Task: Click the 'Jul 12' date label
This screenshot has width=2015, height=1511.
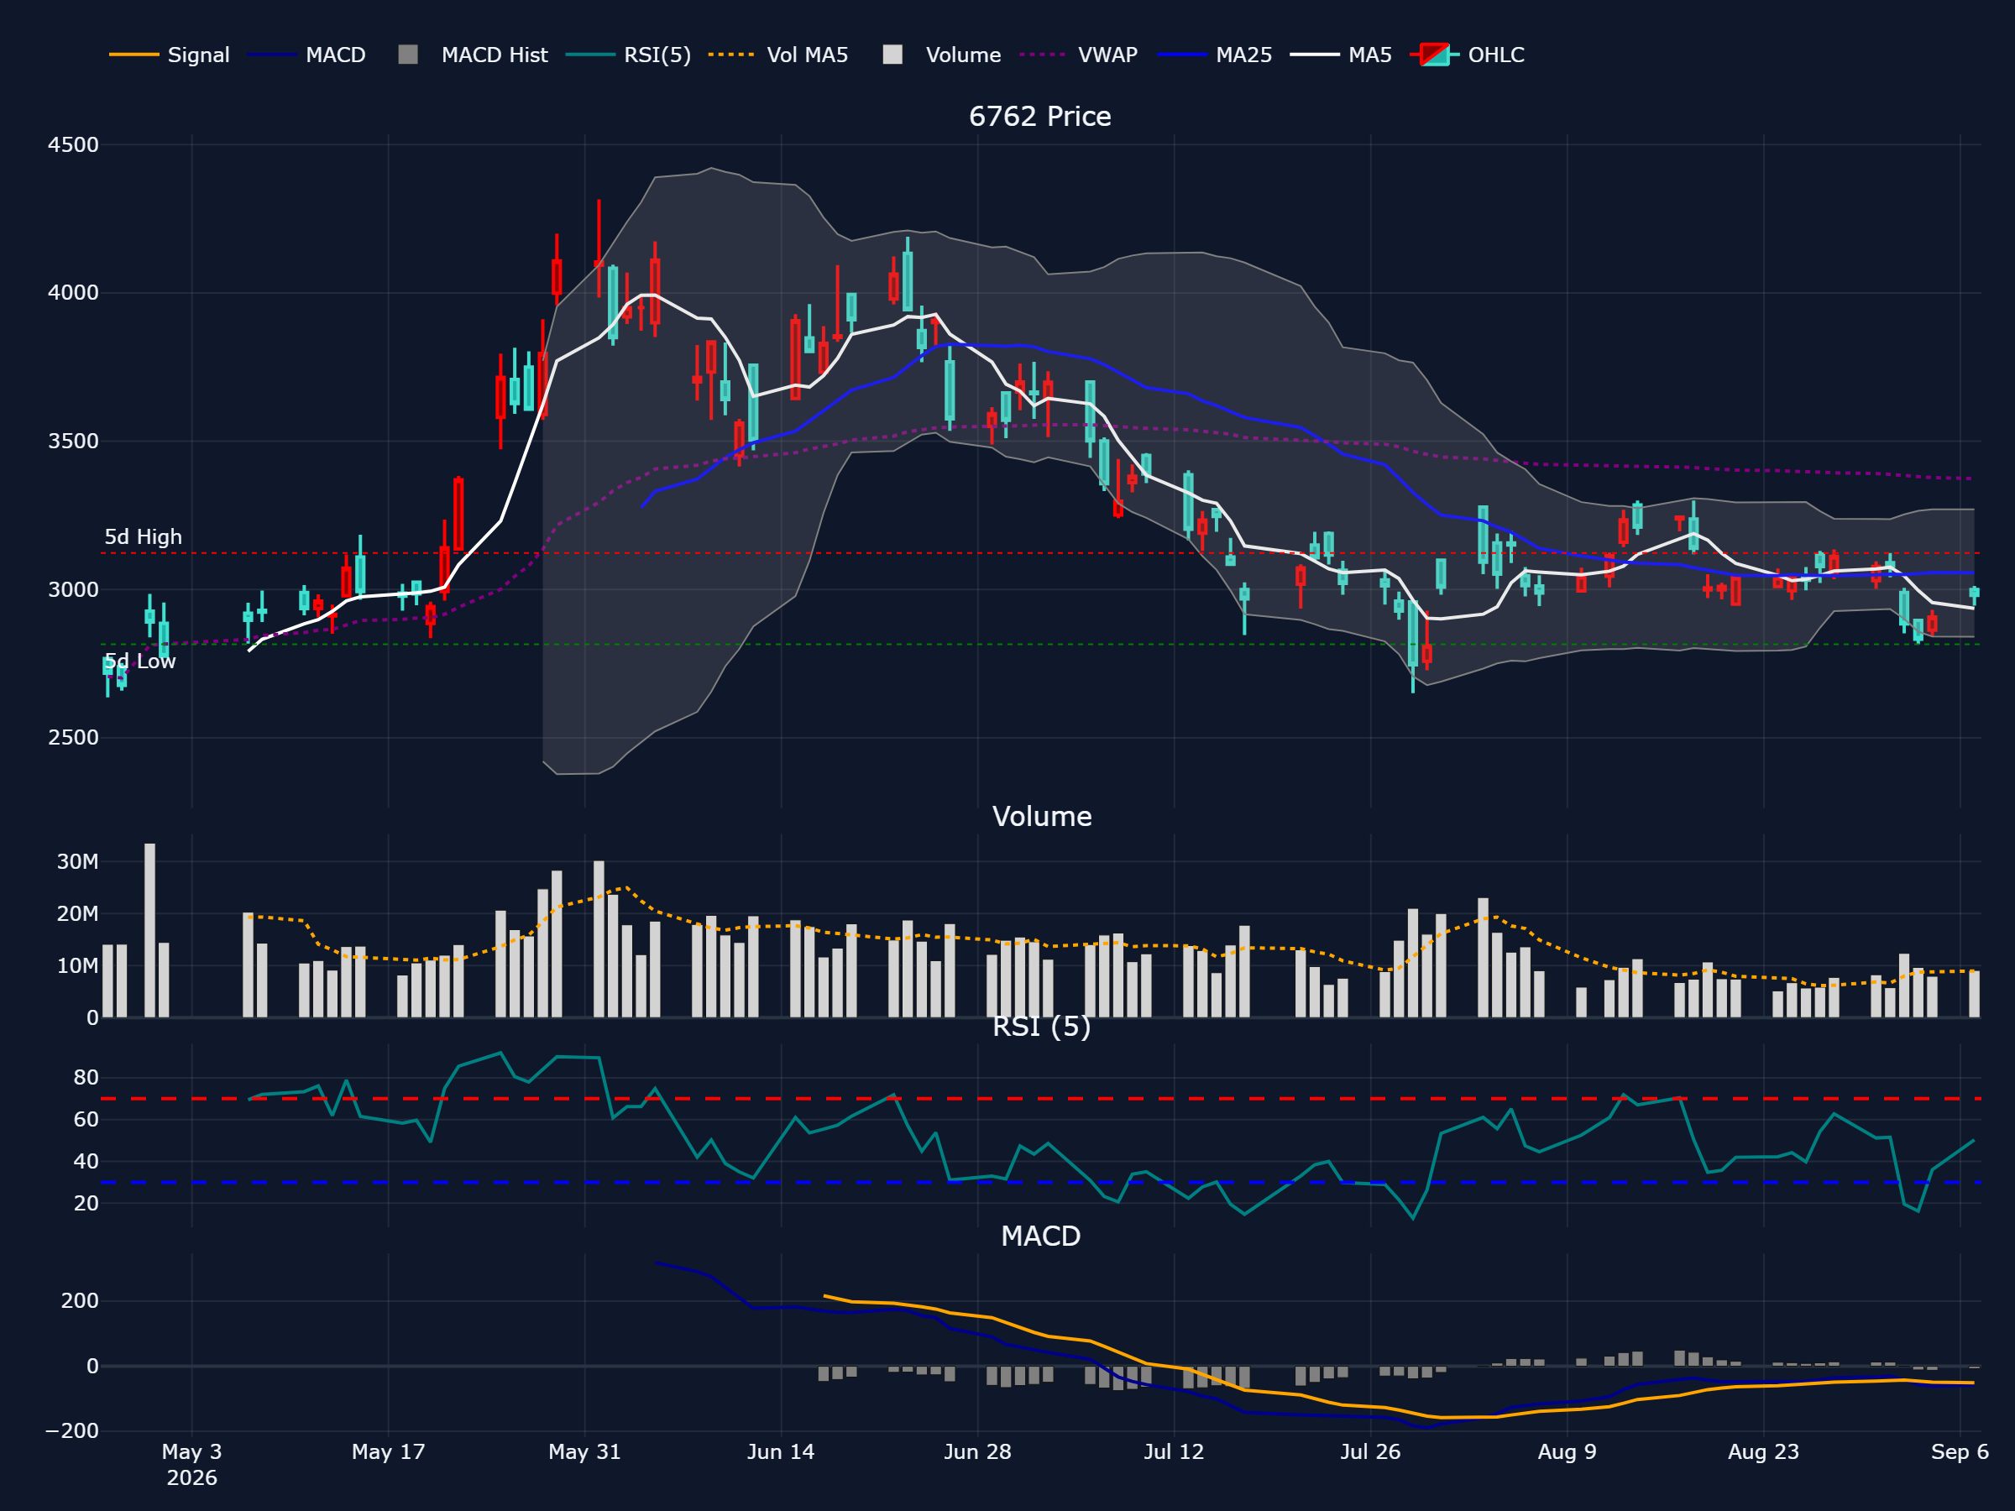Action: [1175, 1451]
